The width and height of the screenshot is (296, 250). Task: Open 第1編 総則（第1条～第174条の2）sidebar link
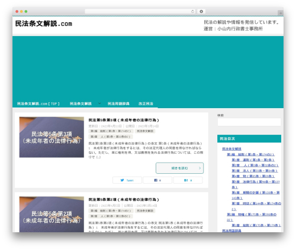pyautogui.click(x=250, y=154)
